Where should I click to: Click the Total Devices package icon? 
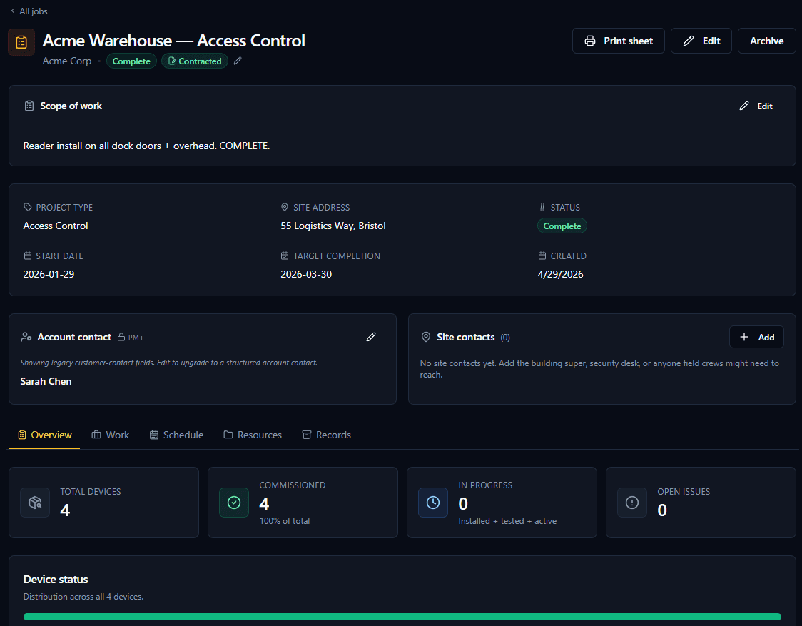(x=35, y=503)
